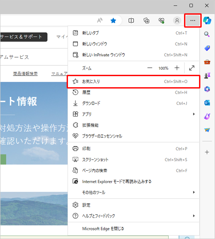Image resolution: width=215 pixels, height=239 pixels.
Task: Open the sidebar Designer icon
Action: [207, 116]
